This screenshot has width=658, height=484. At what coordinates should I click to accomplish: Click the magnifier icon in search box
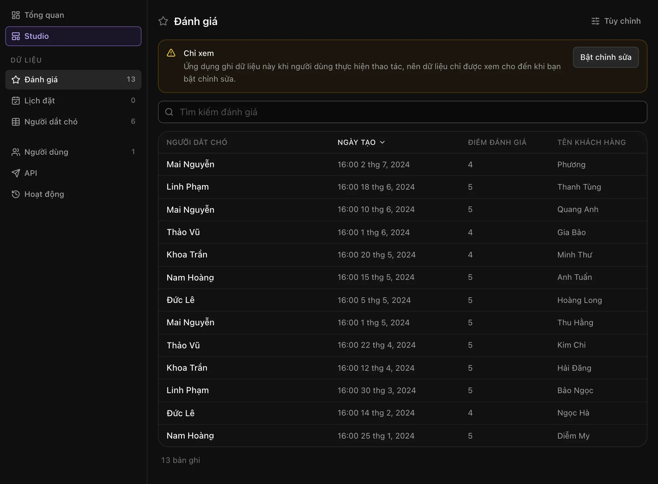pyautogui.click(x=169, y=112)
